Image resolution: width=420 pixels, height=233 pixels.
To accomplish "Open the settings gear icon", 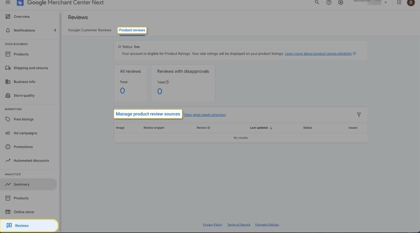I will 341,3.
